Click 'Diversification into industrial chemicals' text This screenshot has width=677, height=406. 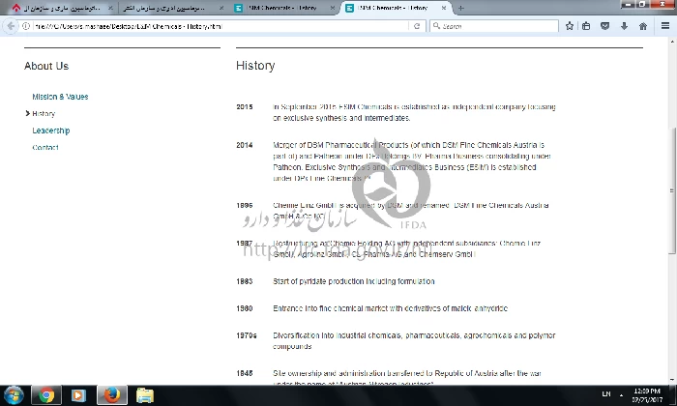pyautogui.click(x=338, y=335)
